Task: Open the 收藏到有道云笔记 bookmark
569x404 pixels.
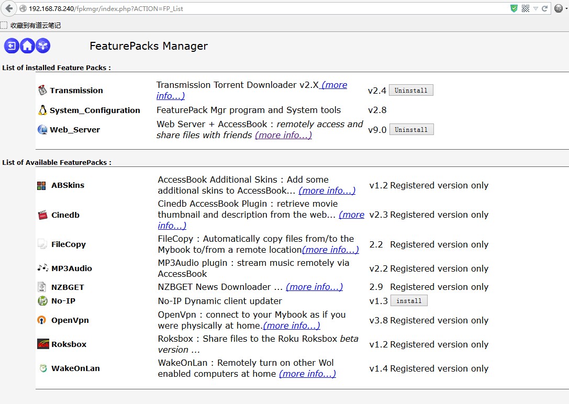Action: (x=30, y=26)
